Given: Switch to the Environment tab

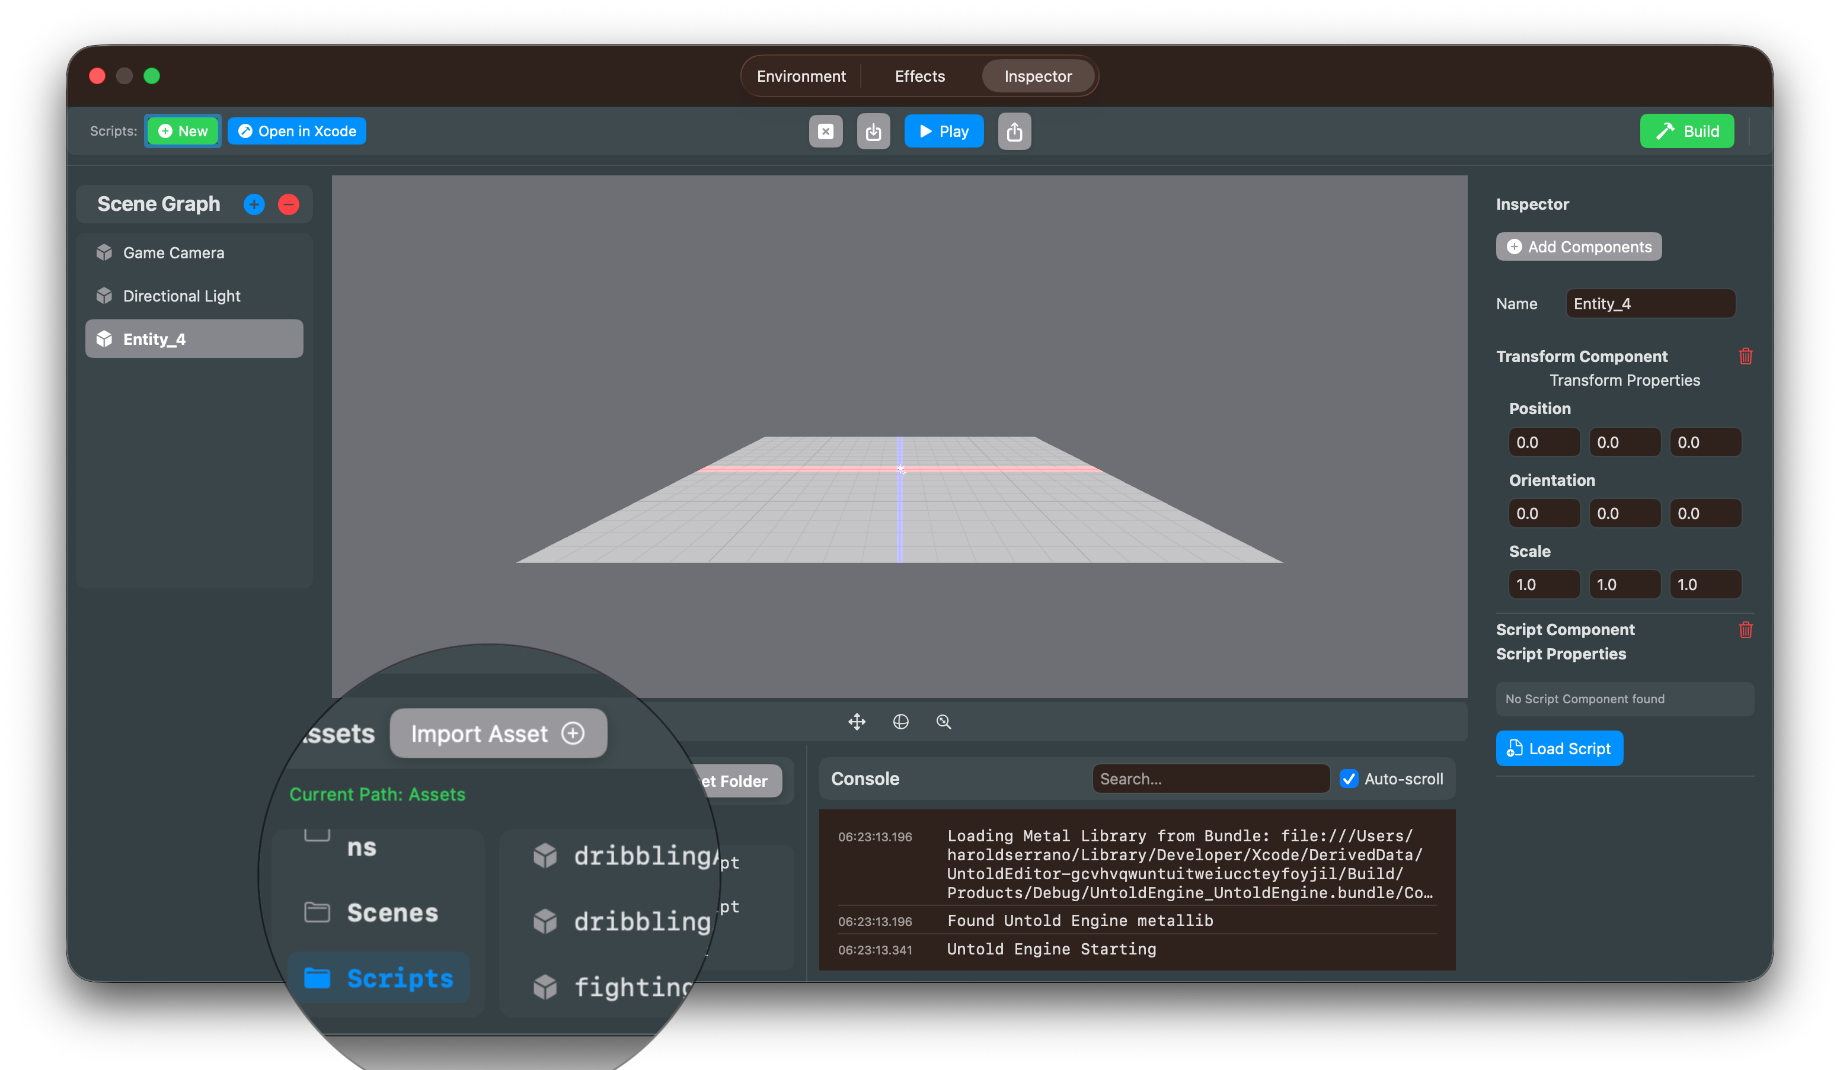Looking at the screenshot, I should point(801,75).
